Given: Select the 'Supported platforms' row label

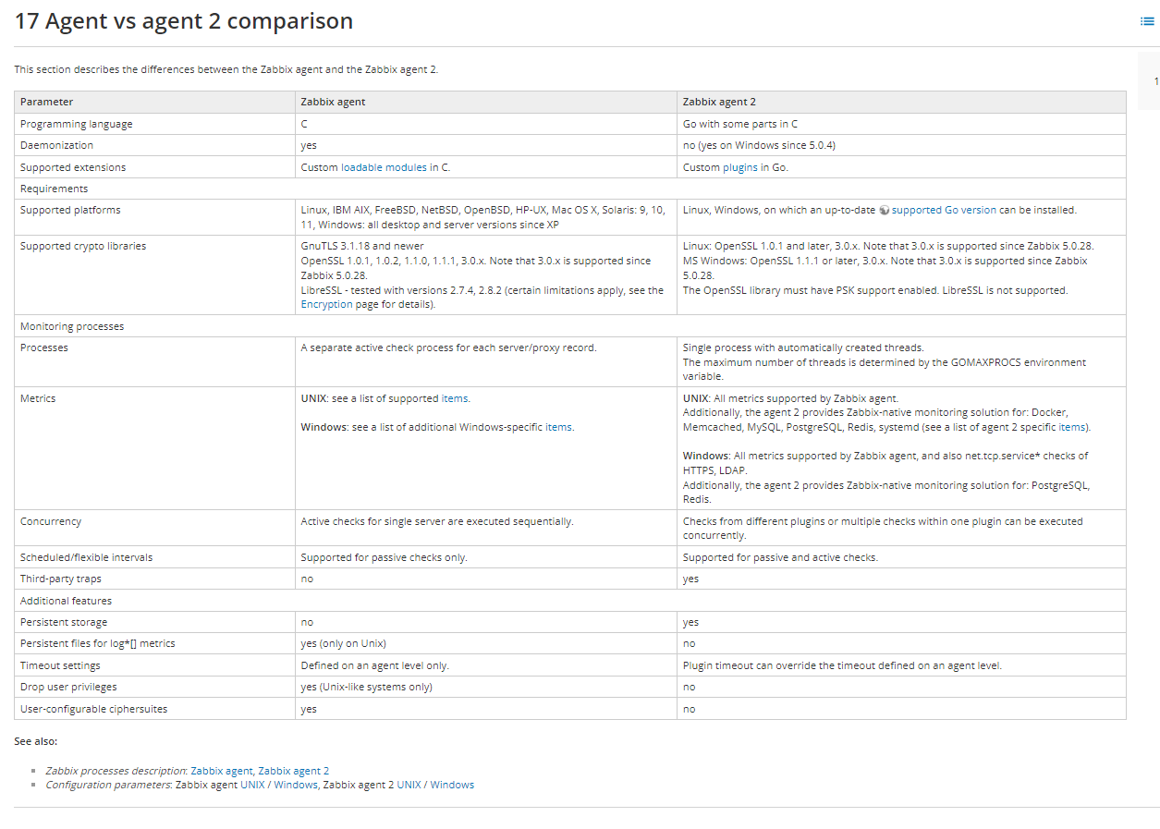Looking at the screenshot, I should [x=70, y=210].
